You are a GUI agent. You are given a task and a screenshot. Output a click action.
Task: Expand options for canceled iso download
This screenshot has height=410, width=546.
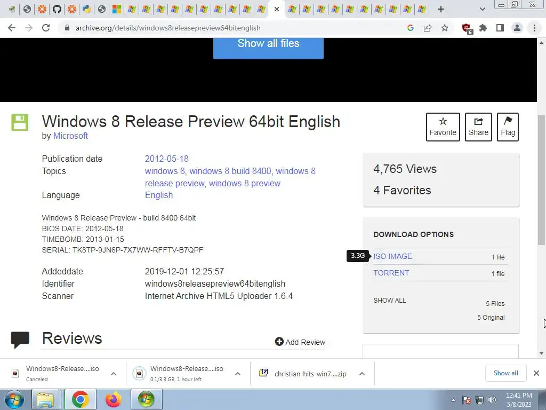tap(114, 374)
